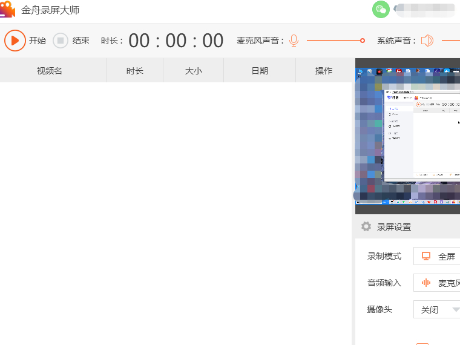The height and width of the screenshot is (345, 460).
Task: Click the 麦克风声音 label
Action: pos(260,41)
